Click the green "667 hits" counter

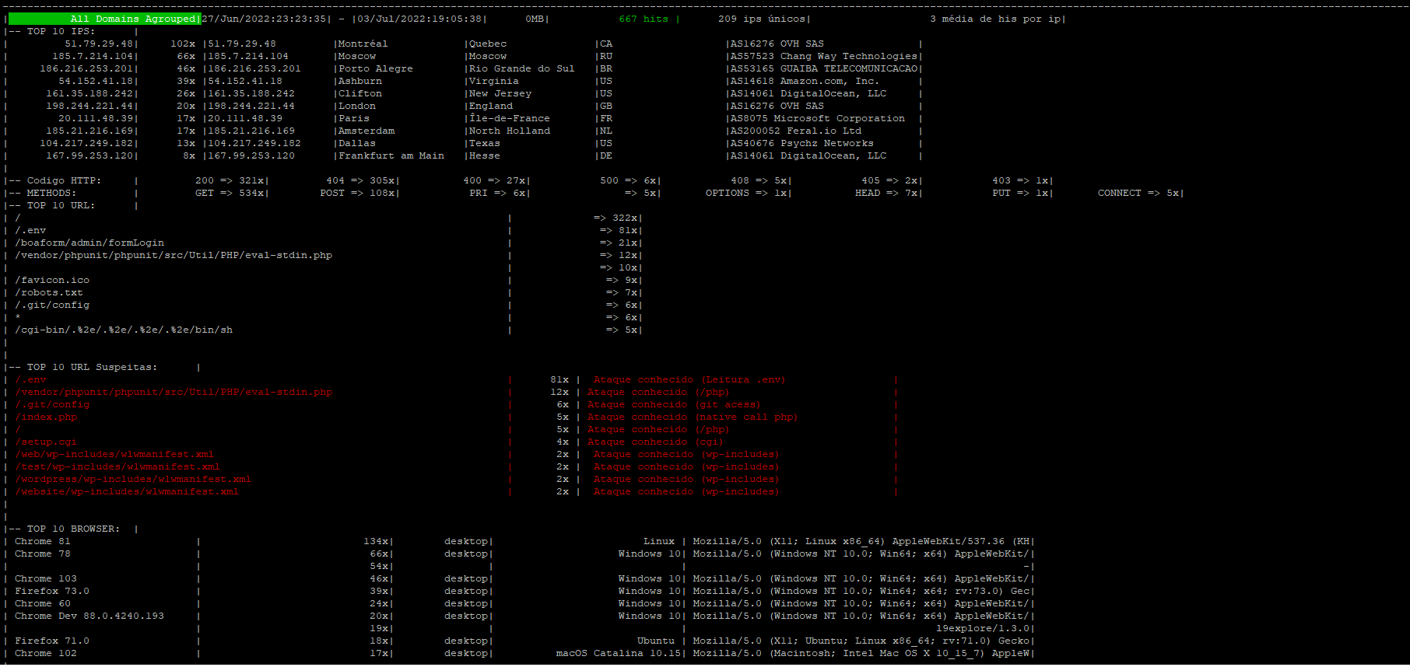click(x=644, y=19)
